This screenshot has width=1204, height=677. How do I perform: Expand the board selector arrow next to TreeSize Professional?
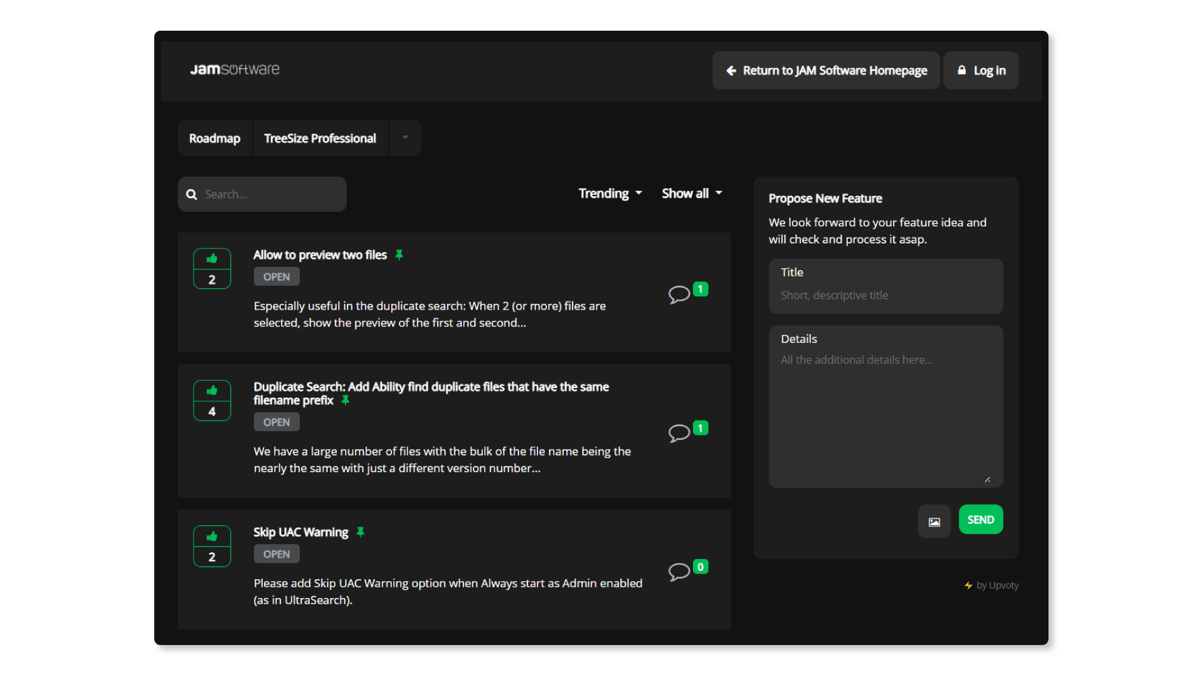[x=405, y=138]
